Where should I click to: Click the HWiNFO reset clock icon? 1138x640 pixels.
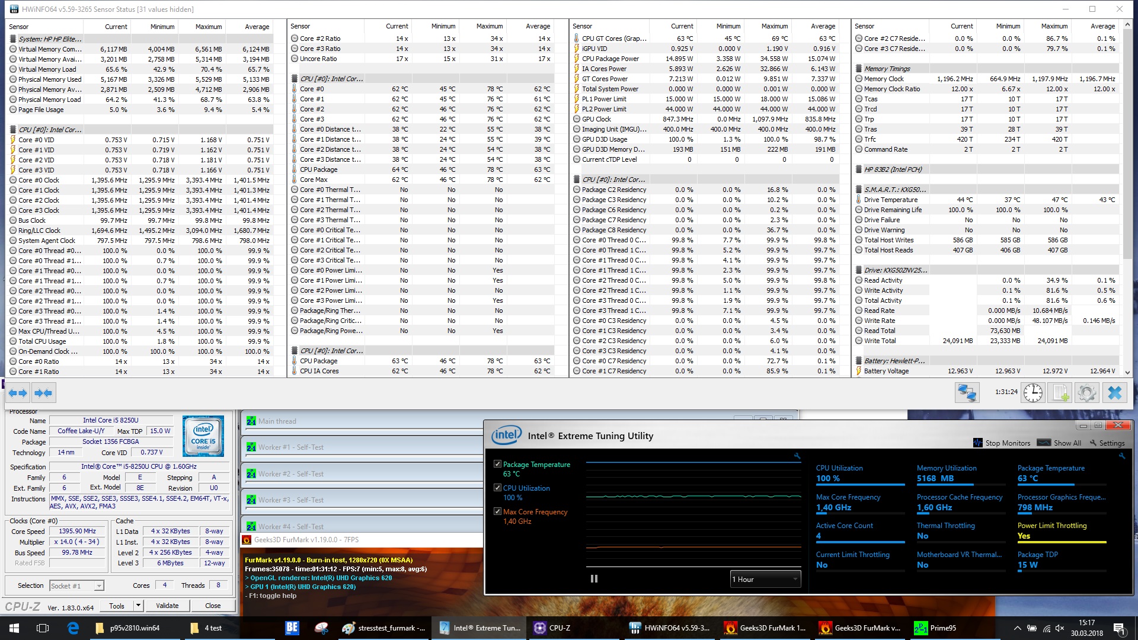(1032, 393)
